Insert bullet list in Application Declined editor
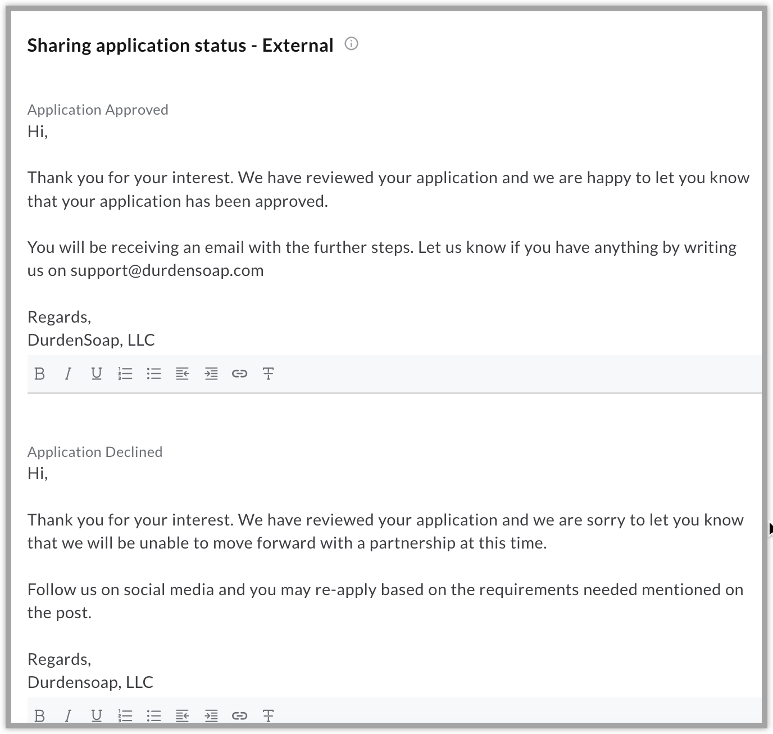Image resolution: width=773 pixels, height=734 pixels. coord(154,715)
